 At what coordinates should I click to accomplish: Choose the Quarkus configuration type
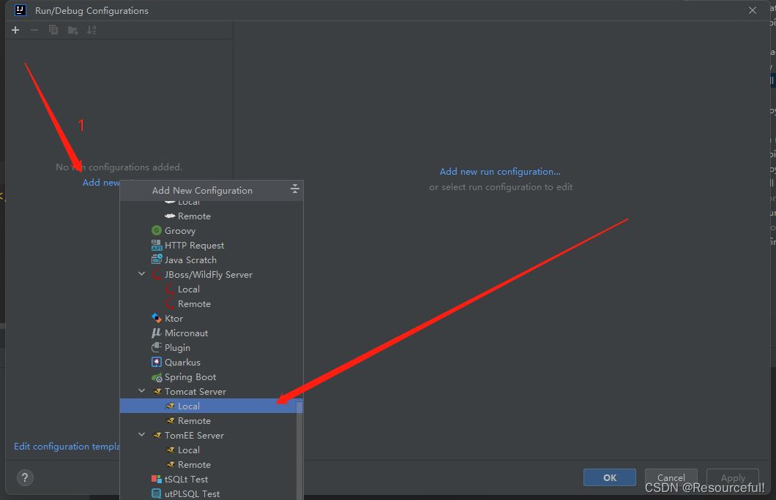[212, 362]
